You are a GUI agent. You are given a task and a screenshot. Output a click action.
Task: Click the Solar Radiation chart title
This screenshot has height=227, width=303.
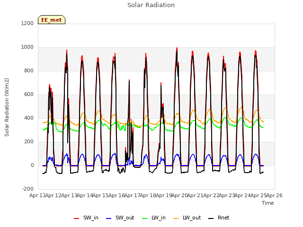[x=151, y=5]
